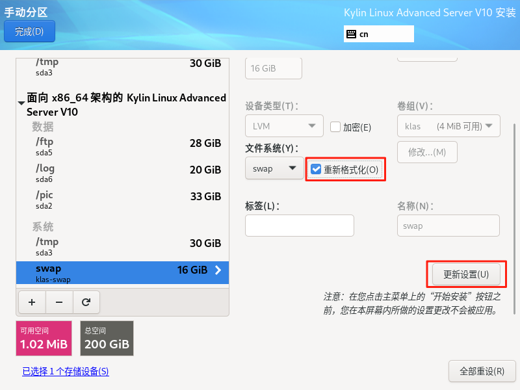Open the 设备类型 LVM dropdown

(284, 125)
